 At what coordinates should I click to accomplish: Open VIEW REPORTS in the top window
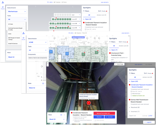(105, 2)
